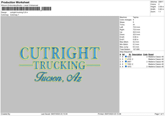The image size is (165, 116).
Task: Click the CUTRIGHT embroidered text
Action: [60, 53]
